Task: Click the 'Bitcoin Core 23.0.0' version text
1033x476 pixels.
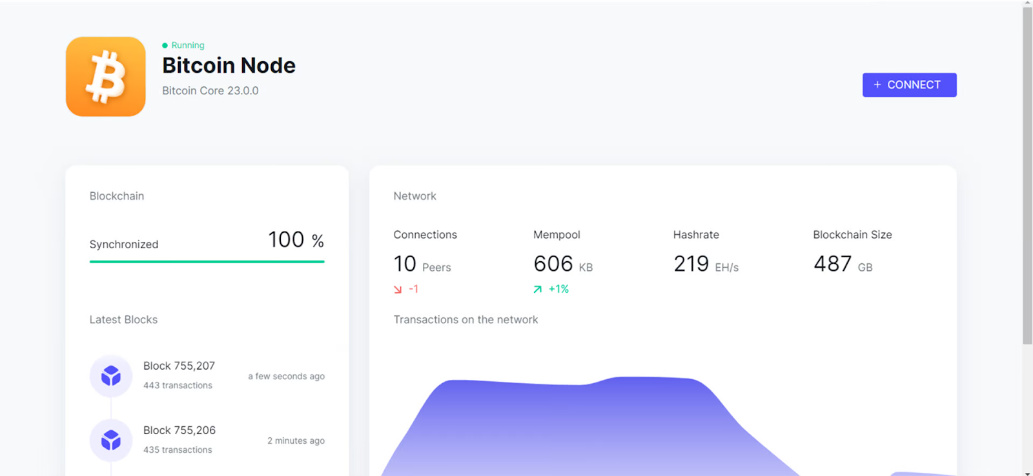Action: pyautogui.click(x=210, y=90)
